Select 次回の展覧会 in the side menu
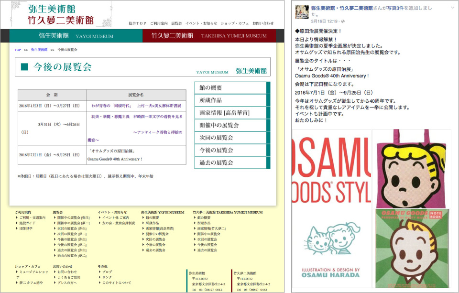This screenshot has height=293, width=459. (232, 138)
